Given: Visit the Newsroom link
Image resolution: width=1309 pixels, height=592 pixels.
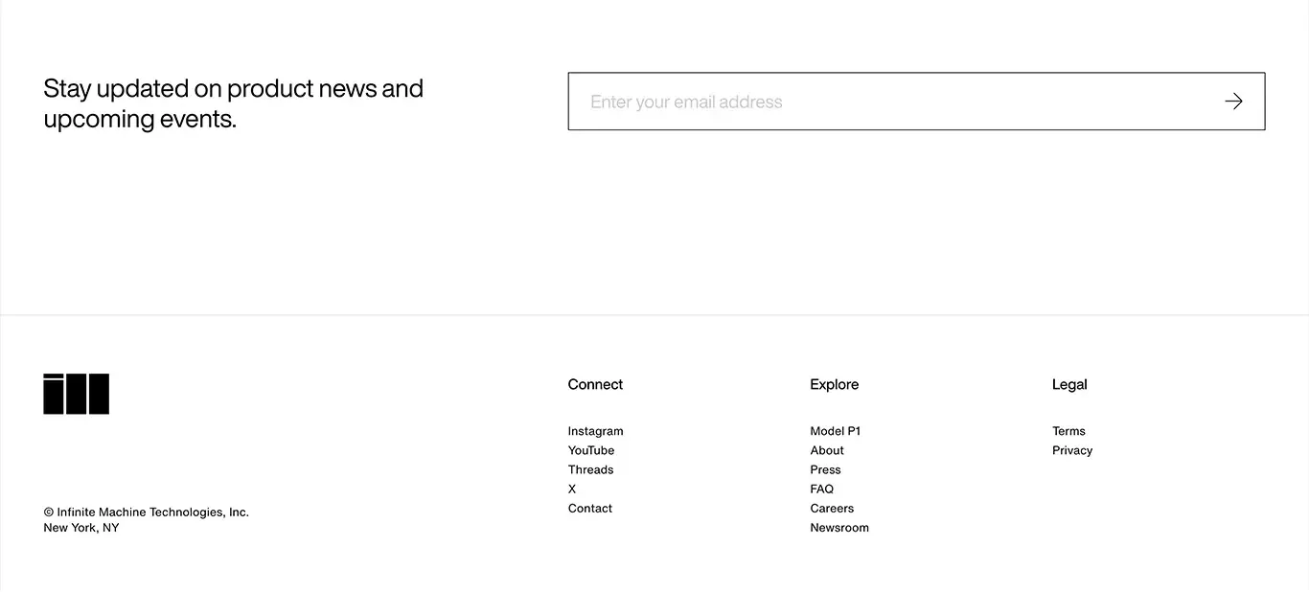Looking at the screenshot, I should [839, 528].
